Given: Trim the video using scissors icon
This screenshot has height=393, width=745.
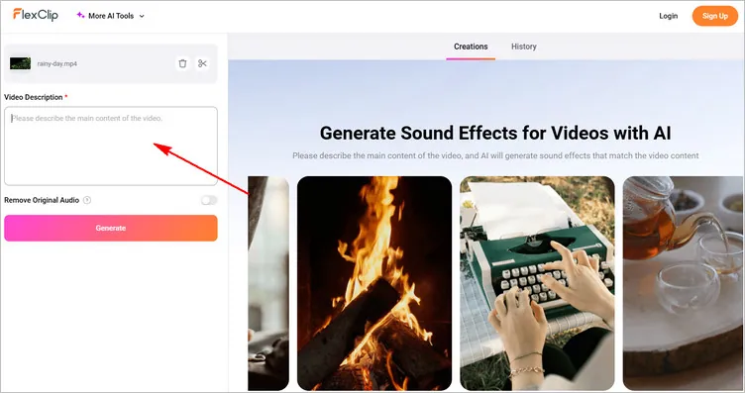Looking at the screenshot, I should pos(202,63).
